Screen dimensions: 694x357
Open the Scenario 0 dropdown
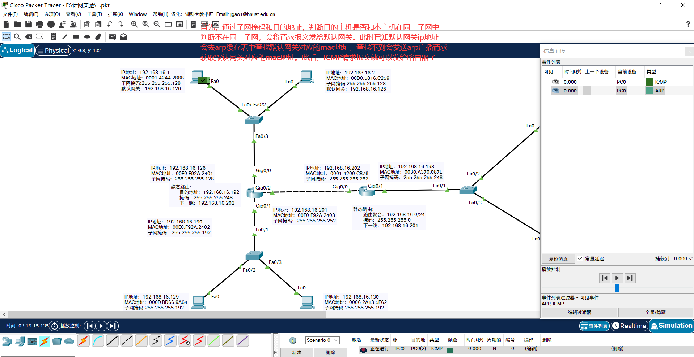pos(321,340)
